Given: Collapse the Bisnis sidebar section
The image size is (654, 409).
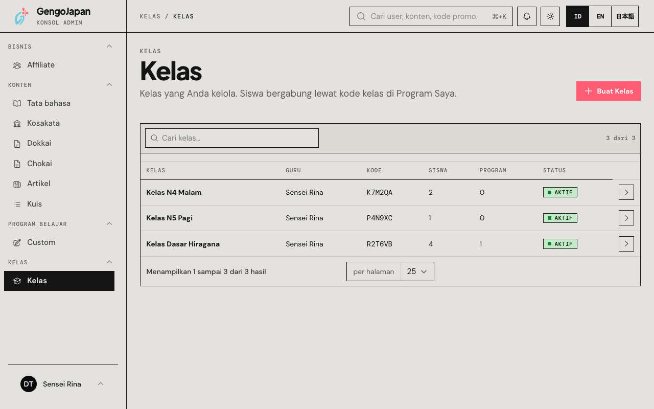Looking at the screenshot, I should (109, 47).
